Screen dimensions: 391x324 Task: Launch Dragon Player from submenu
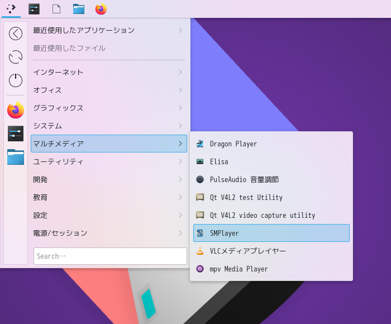tap(271, 144)
